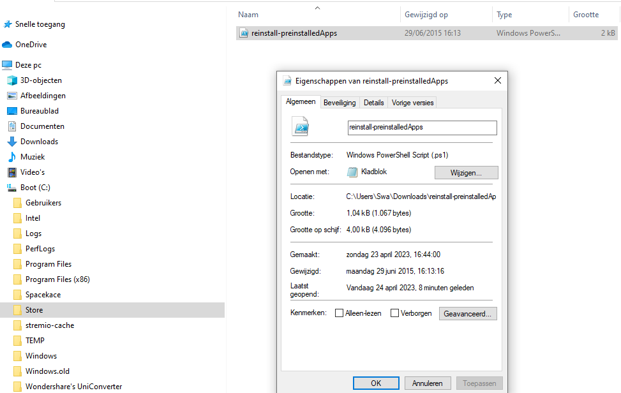Click the Gemaakt date zondag 23 april 2023
Screen dimensions: 621x393
393,255
